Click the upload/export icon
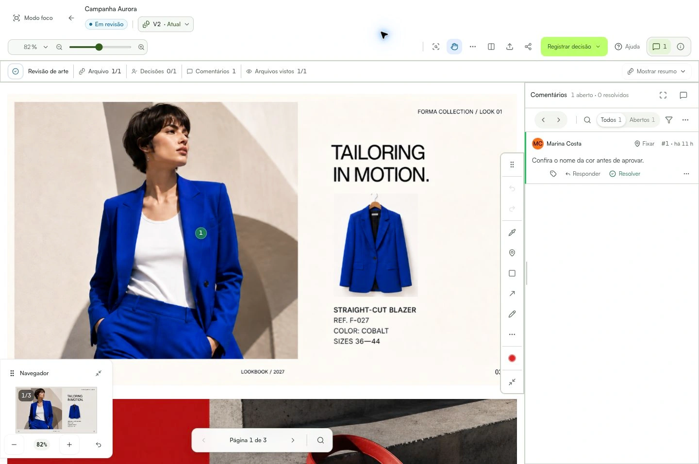The width and height of the screenshot is (699, 464). [510, 47]
